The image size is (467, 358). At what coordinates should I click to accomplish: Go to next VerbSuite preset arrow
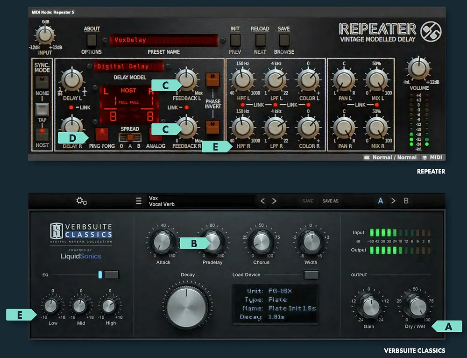click(274, 201)
